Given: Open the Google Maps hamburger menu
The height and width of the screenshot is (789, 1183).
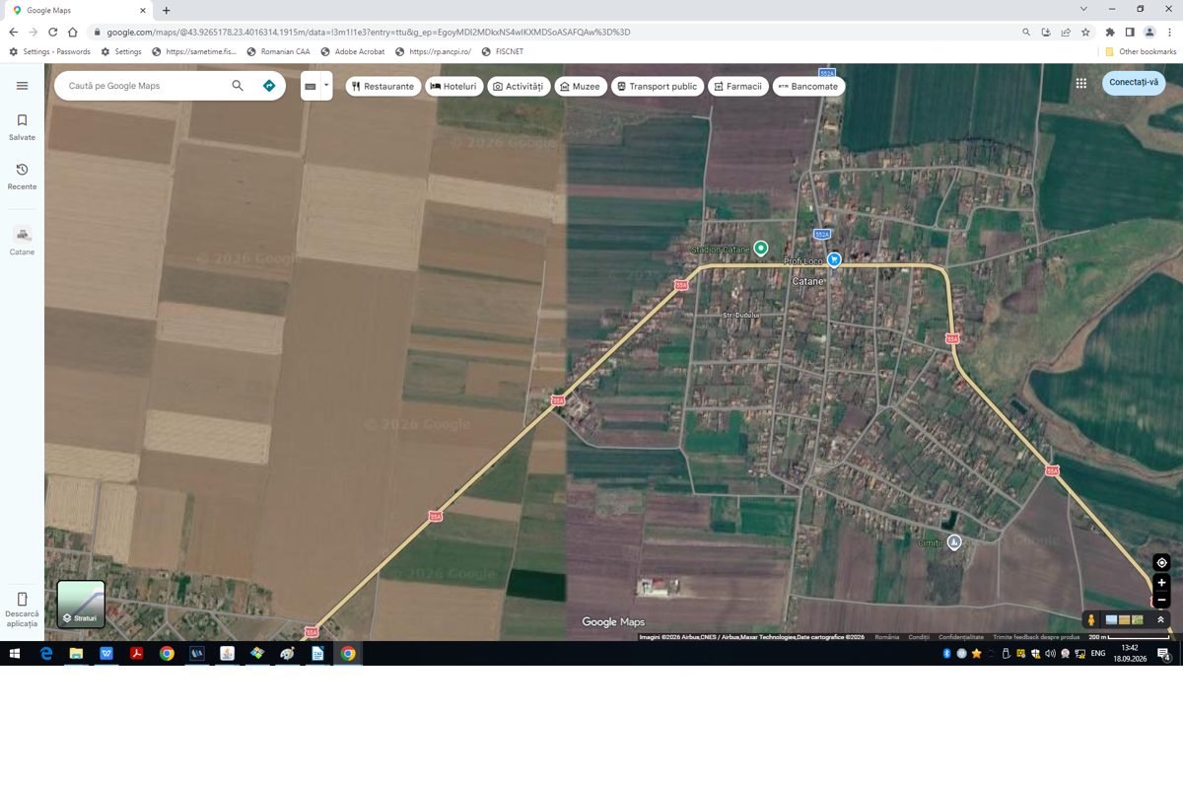Looking at the screenshot, I should 22,86.
